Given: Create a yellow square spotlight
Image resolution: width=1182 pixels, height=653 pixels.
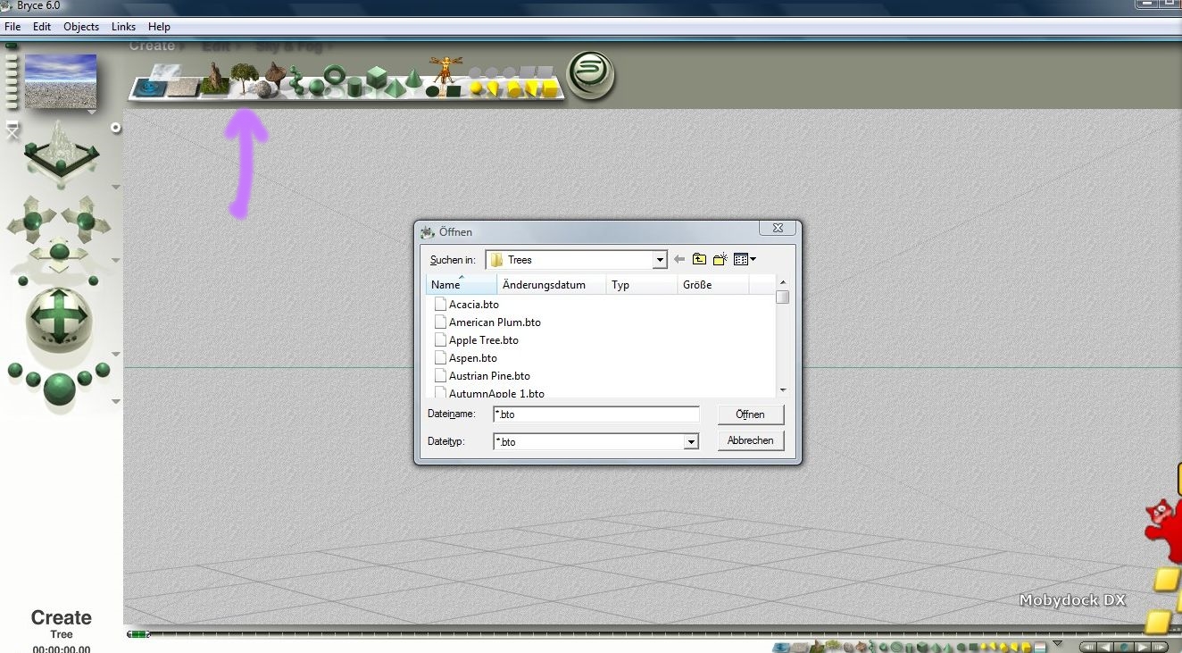Looking at the screenshot, I should pyautogui.click(x=532, y=88).
